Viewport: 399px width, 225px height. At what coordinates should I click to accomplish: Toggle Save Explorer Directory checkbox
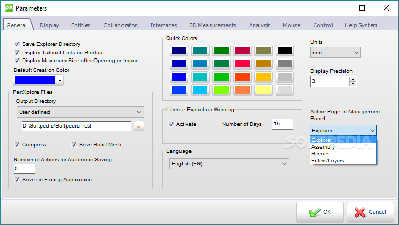(17, 44)
